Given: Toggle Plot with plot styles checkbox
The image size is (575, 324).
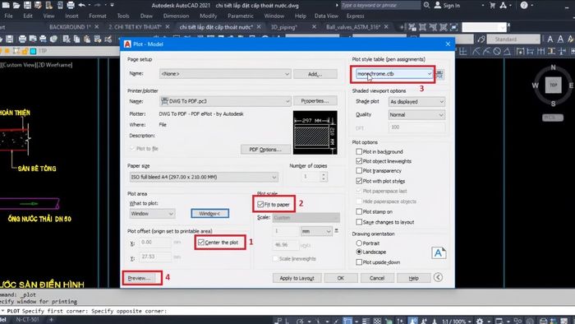Looking at the screenshot, I should pos(359,181).
